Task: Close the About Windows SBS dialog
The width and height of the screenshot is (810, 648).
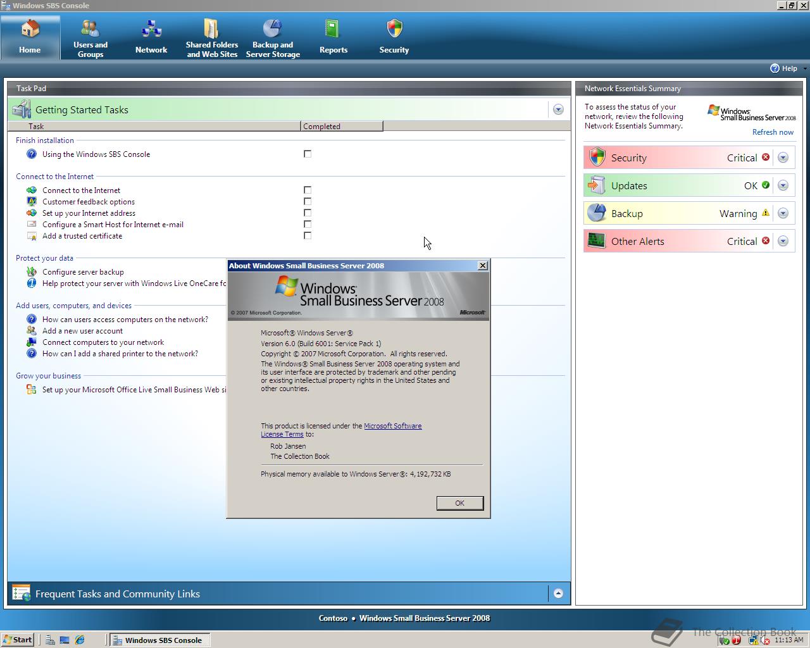Action: click(483, 266)
